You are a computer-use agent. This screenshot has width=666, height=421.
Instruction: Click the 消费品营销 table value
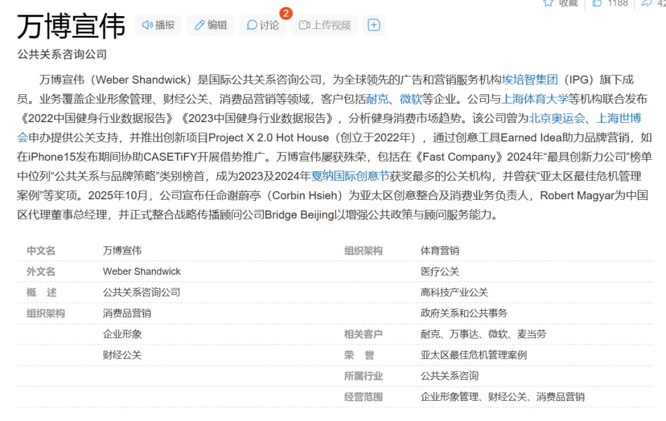pos(127,313)
